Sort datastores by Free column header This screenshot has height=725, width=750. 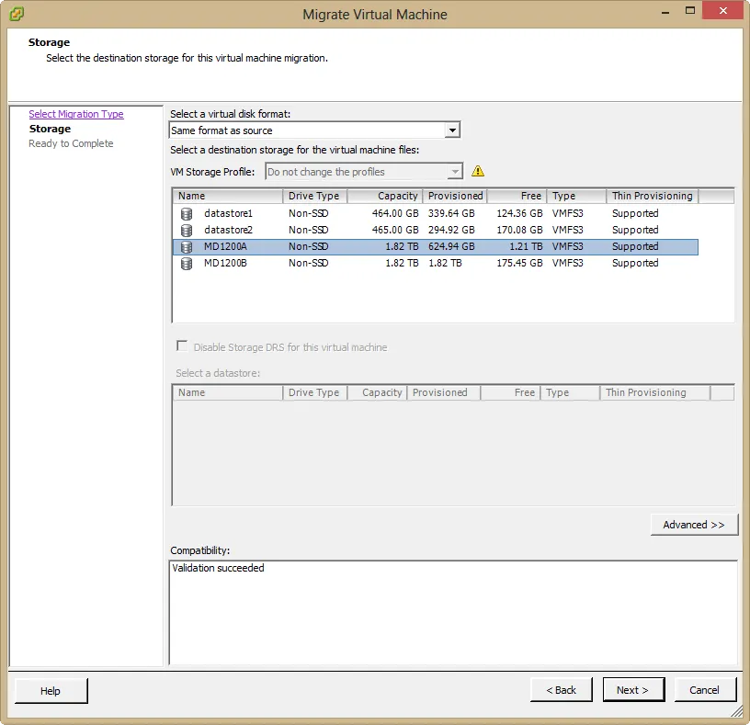(x=517, y=196)
